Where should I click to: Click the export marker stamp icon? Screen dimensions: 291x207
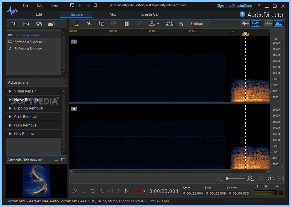tap(152, 23)
